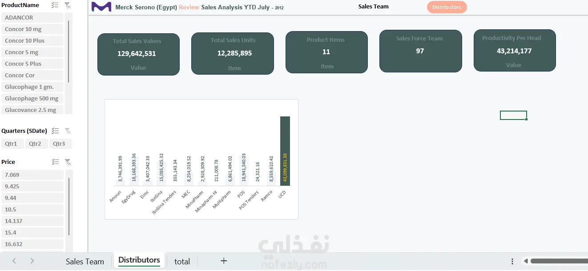Filter by Concor 5 mg

(32, 52)
